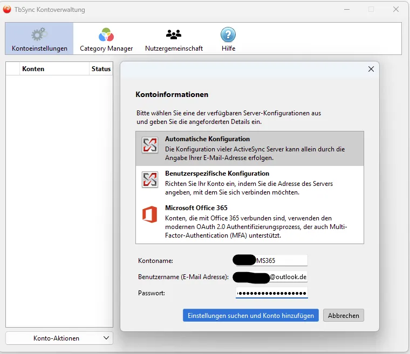Select Microsoft Office 365 option title
Viewport: 410px width, 354px height.
pos(196,207)
